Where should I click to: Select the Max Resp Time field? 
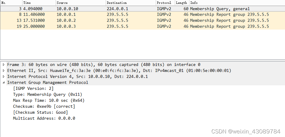pos(49,100)
